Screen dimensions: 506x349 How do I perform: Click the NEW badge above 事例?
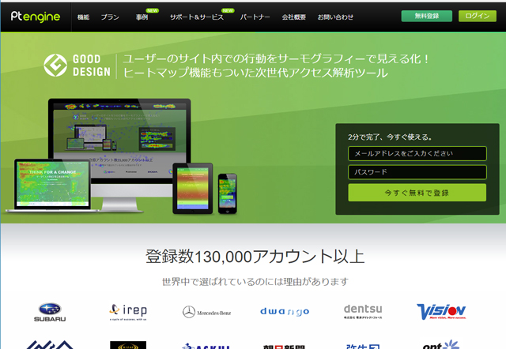point(152,10)
